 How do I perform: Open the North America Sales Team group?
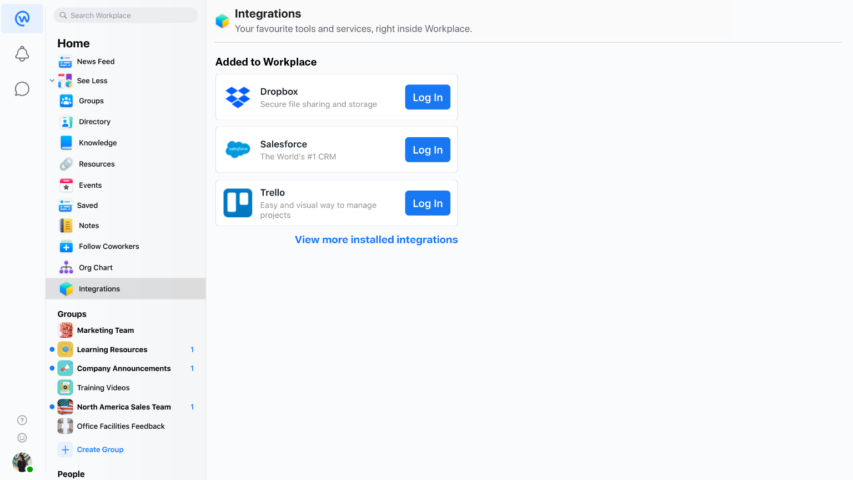pyautogui.click(x=124, y=407)
